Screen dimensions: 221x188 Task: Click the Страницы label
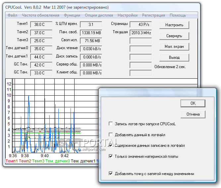click(119, 24)
